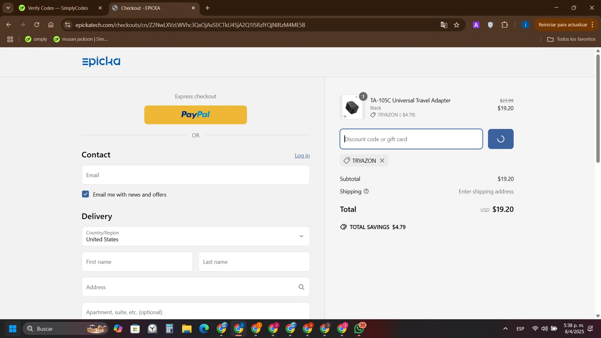Open Microsoft Edge from the taskbar

point(204,329)
